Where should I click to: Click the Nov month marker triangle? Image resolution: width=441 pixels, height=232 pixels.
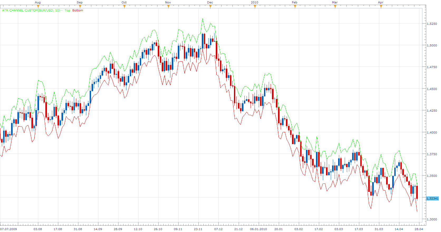(168, 6)
